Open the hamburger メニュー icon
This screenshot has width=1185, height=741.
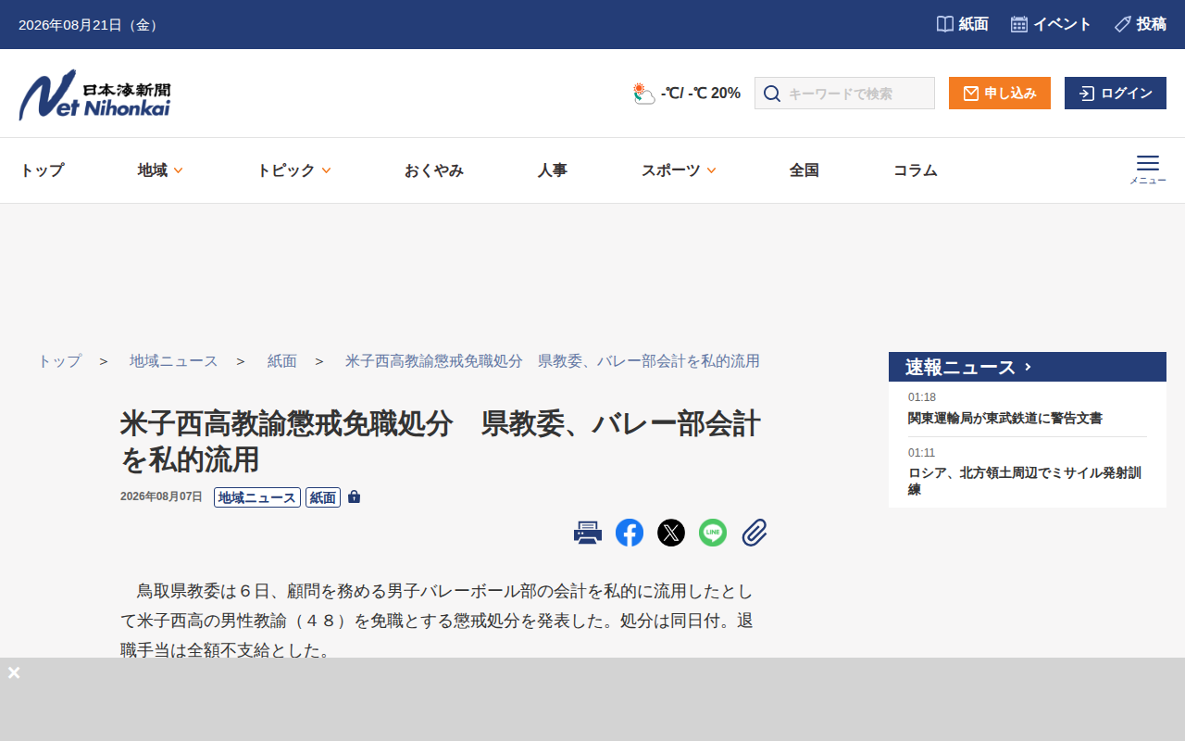pyautogui.click(x=1148, y=169)
